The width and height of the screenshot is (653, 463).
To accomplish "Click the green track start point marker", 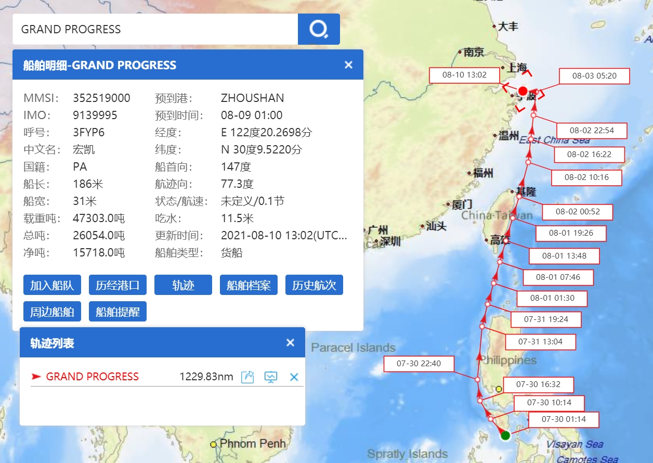I will [505, 435].
